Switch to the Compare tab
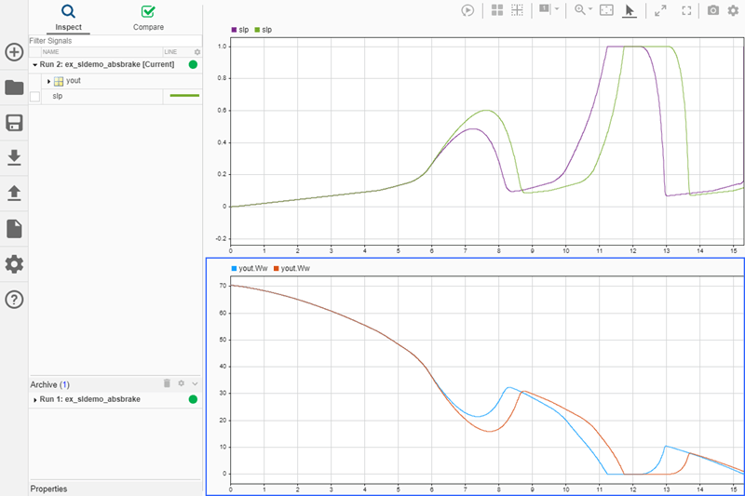Image resolution: width=745 pixels, height=496 pixels. (x=148, y=18)
